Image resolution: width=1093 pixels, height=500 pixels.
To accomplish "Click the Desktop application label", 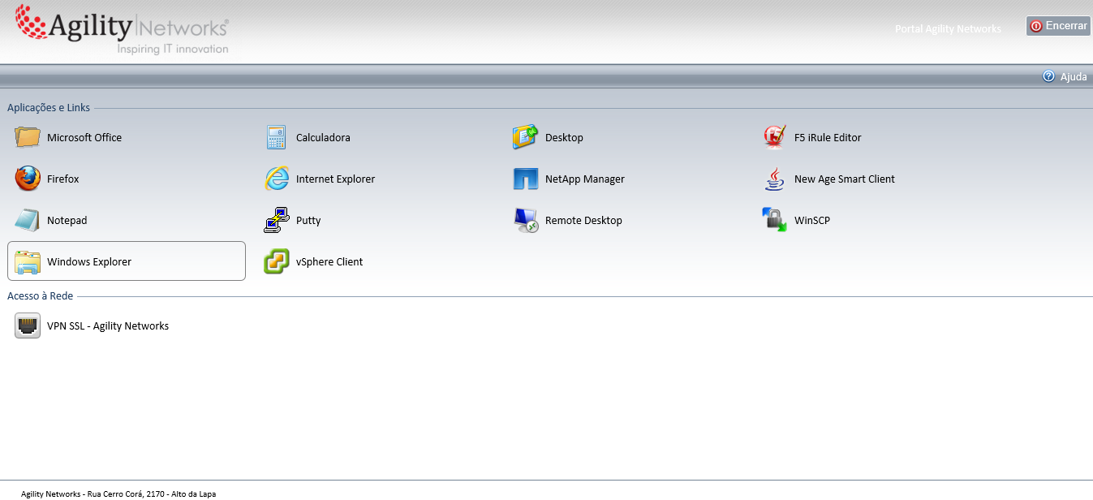I will pyautogui.click(x=564, y=138).
